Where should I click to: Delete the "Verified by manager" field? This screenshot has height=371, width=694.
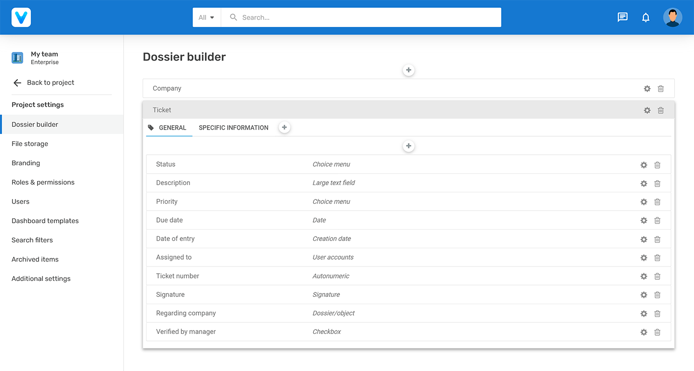click(657, 331)
